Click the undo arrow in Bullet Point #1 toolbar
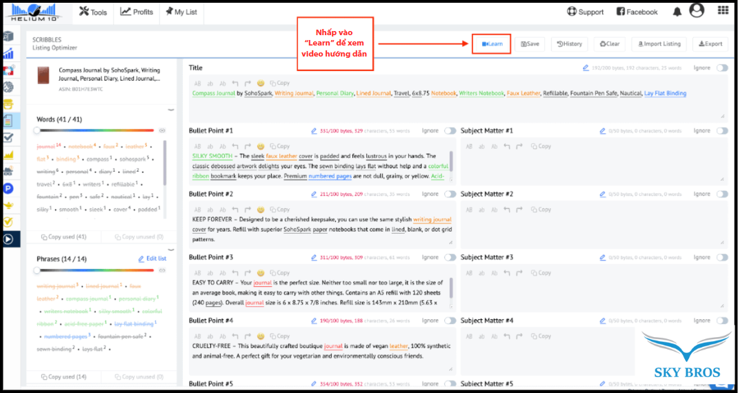The image size is (738, 393). click(235, 146)
